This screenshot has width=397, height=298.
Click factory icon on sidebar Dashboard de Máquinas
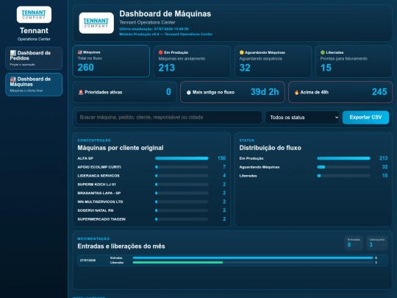pos(13,79)
